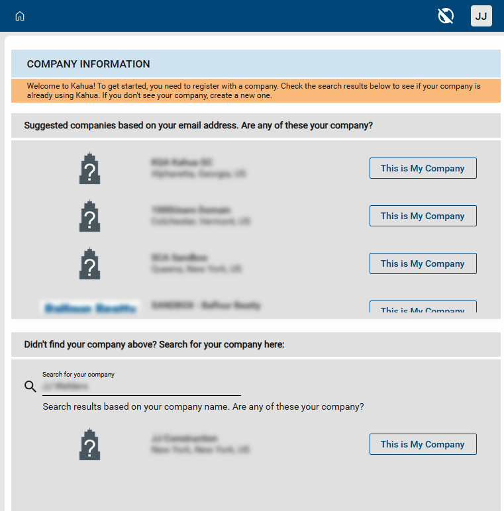Click building icon for Queens, New York company
The height and width of the screenshot is (511, 504).
[x=89, y=263]
